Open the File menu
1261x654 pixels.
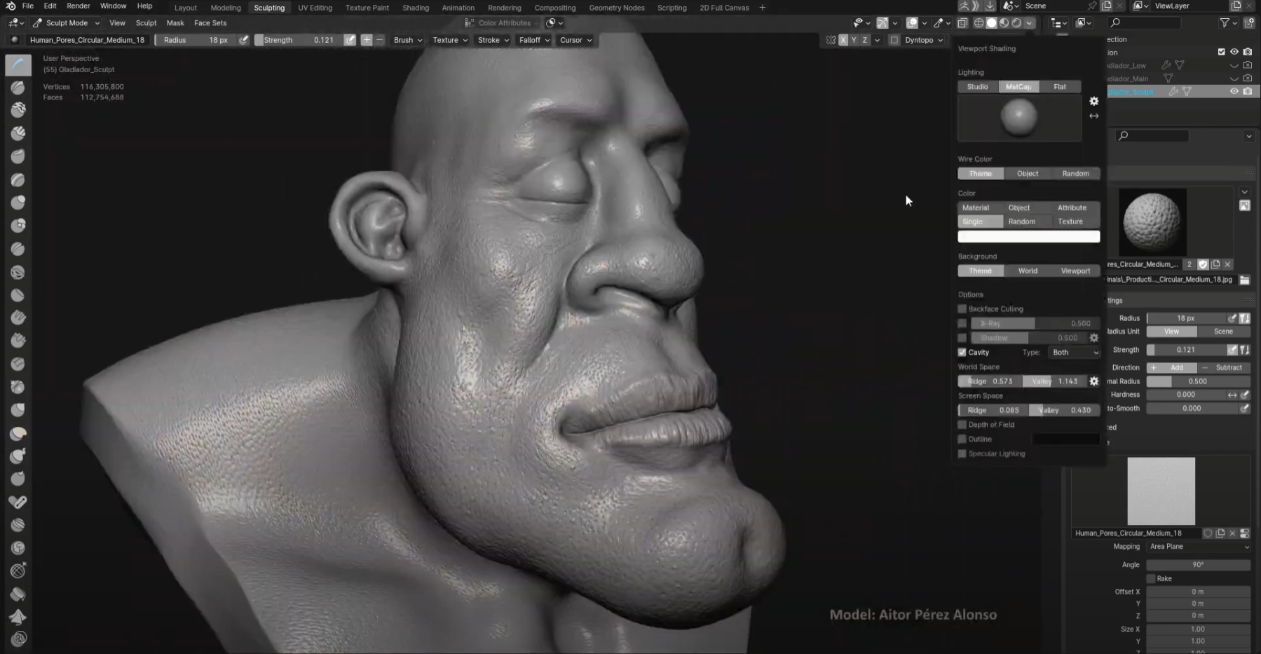click(x=28, y=6)
